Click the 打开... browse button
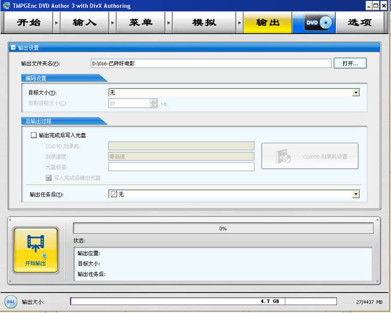Image resolution: width=391 pixels, height=313 pixels. point(350,63)
